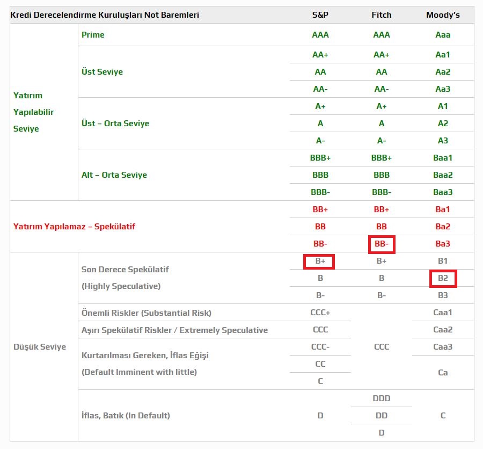Click the "Üst Seviye" row label
The width and height of the screenshot is (483, 449).
[102, 71]
